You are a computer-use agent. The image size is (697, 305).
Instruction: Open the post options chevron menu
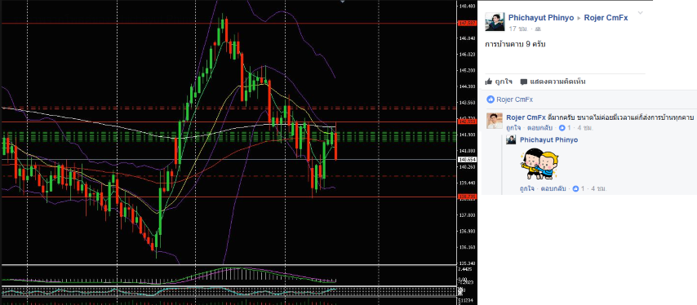click(x=640, y=13)
